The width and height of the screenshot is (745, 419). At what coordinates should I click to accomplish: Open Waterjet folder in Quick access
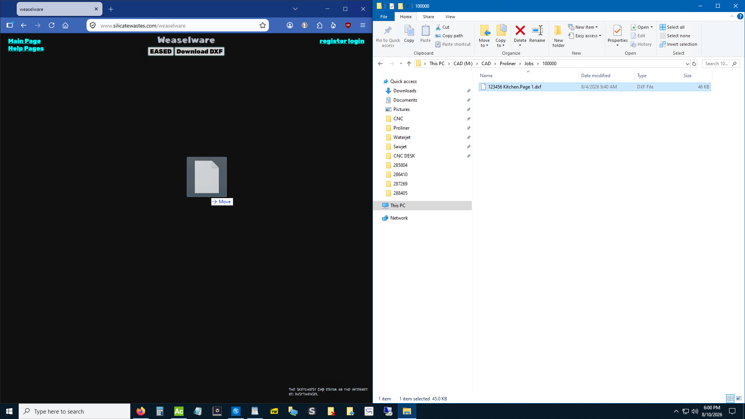(402, 137)
